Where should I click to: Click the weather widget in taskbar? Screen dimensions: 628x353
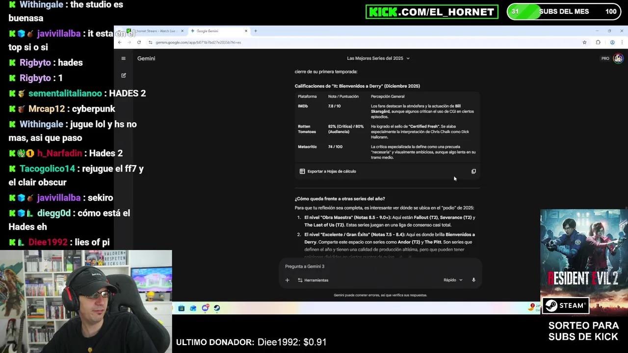coord(534,307)
